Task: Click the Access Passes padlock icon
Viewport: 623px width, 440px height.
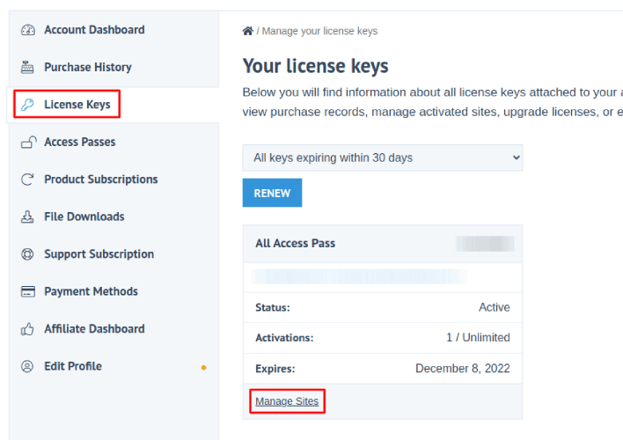Action: 27,142
